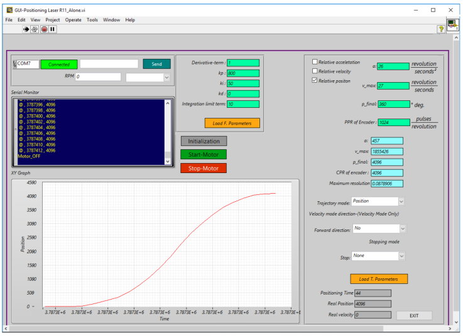Expand the Trajectory mode dropdown
This screenshot has height=336, width=463.
point(401,201)
